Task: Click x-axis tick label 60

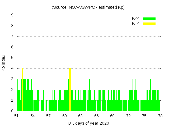Action: point(65,116)
